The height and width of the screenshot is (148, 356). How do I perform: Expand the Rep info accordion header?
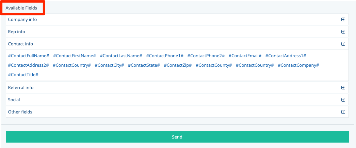point(17,32)
